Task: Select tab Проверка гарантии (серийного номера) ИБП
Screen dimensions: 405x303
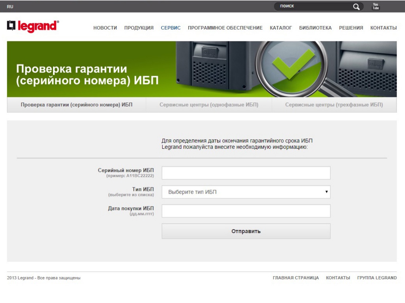Action: pos(76,105)
